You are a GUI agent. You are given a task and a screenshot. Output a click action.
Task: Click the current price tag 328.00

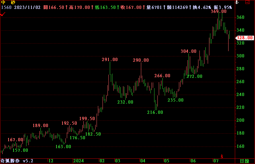pos(245,38)
